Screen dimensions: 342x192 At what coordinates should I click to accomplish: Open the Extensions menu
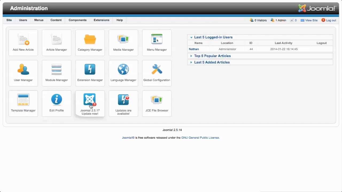point(102,20)
